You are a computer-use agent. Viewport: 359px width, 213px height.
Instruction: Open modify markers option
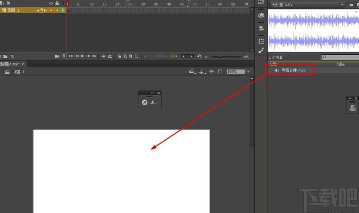pyautogui.click(x=136, y=57)
